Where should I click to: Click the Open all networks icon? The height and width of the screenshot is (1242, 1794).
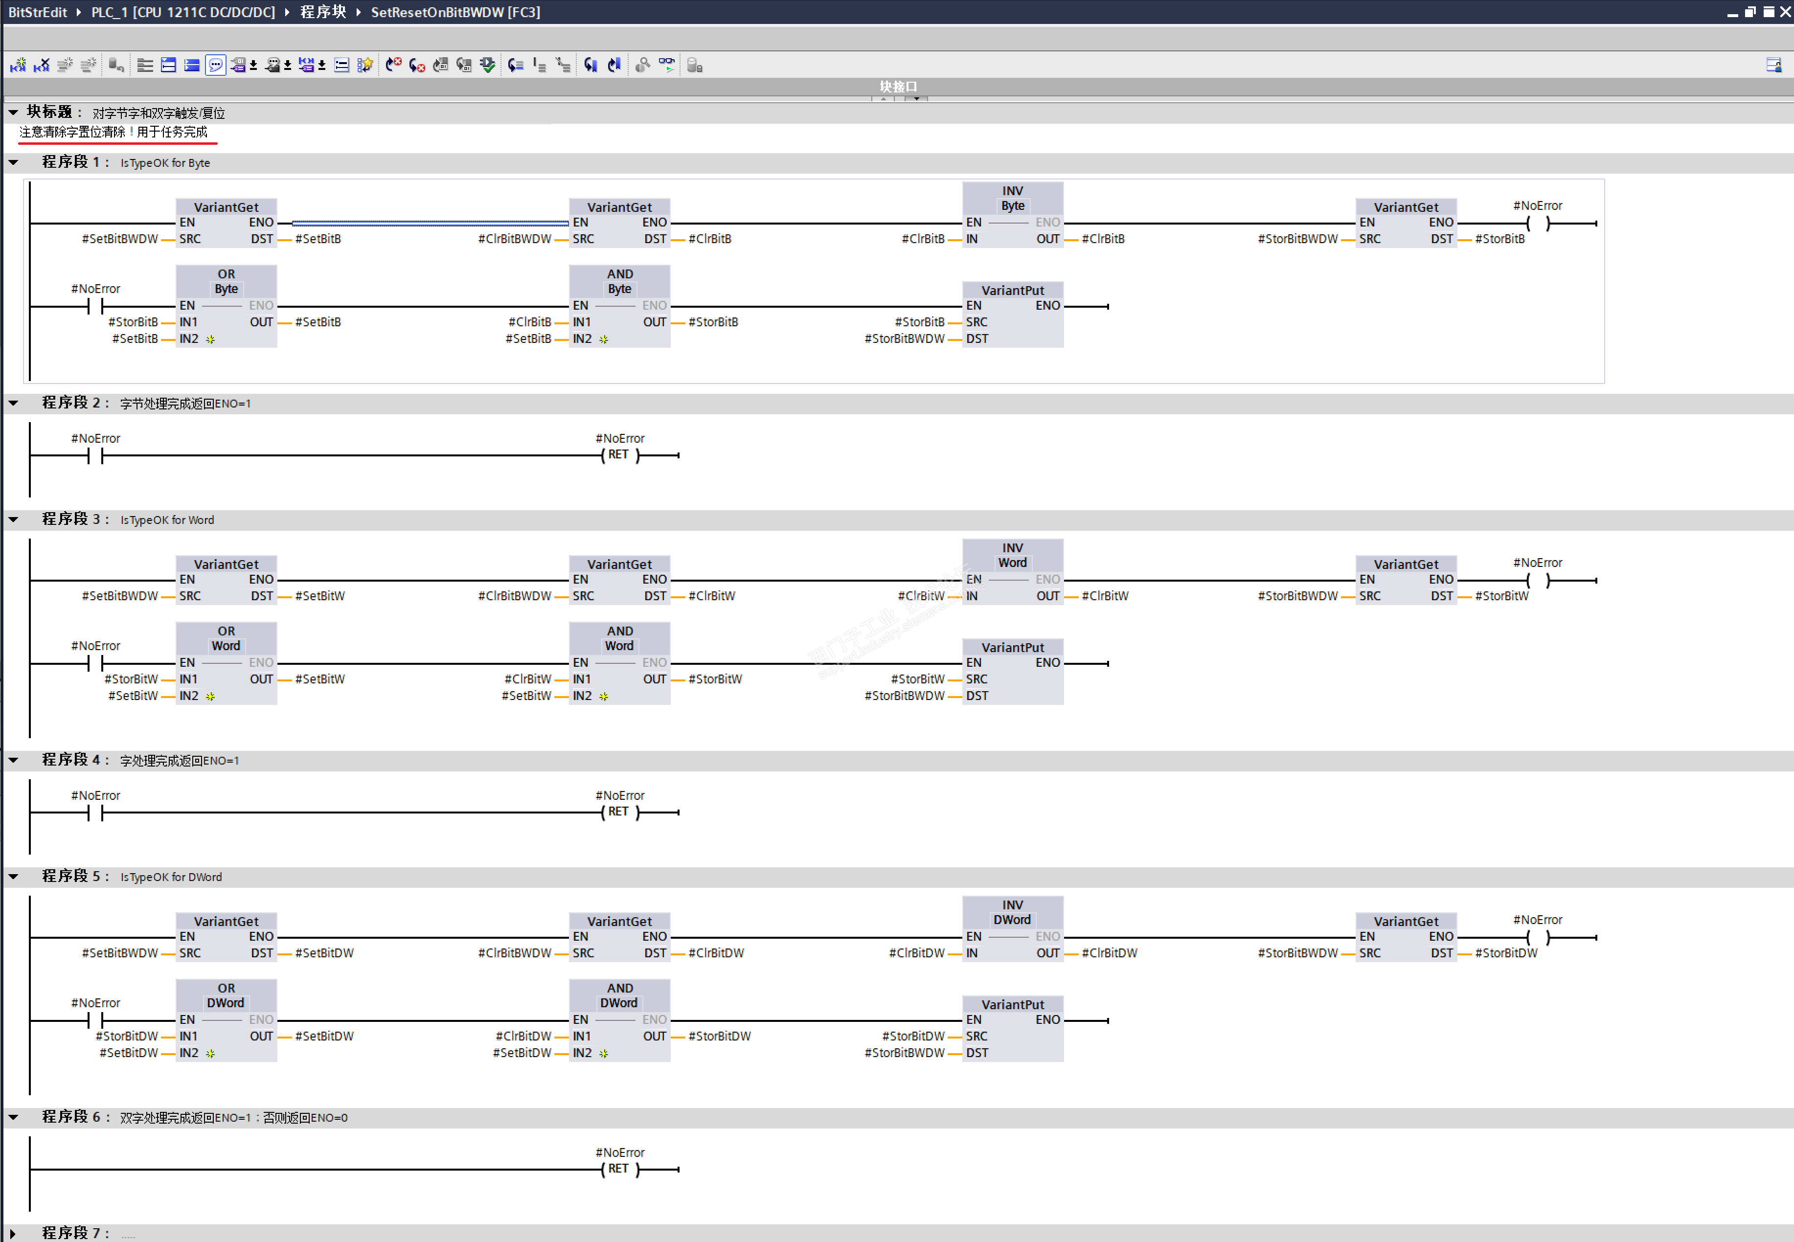pyautogui.click(x=168, y=66)
